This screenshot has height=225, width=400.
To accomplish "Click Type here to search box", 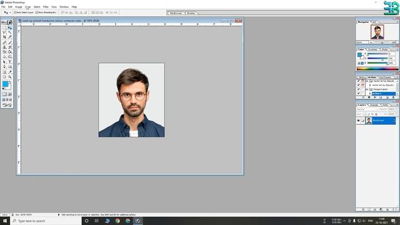I will pos(46,221).
